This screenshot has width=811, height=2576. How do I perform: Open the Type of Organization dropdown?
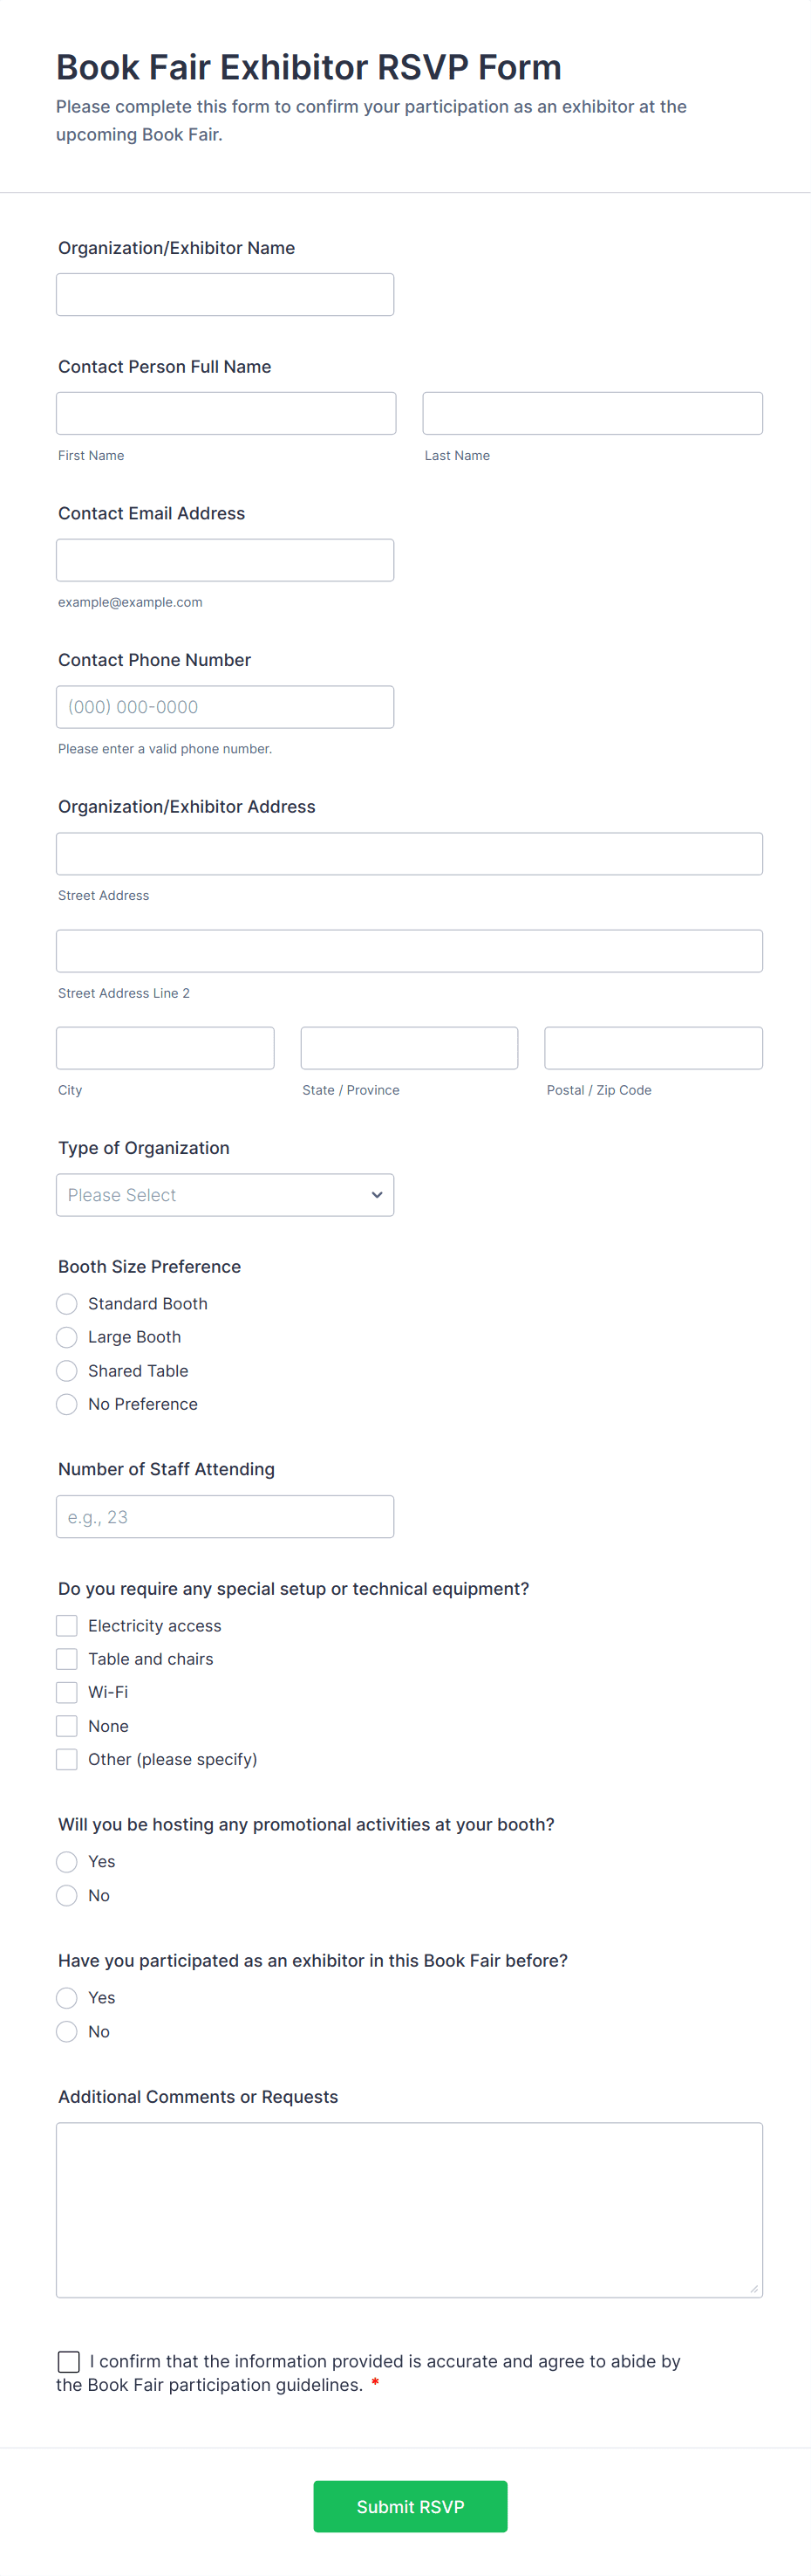(225, 1195)
